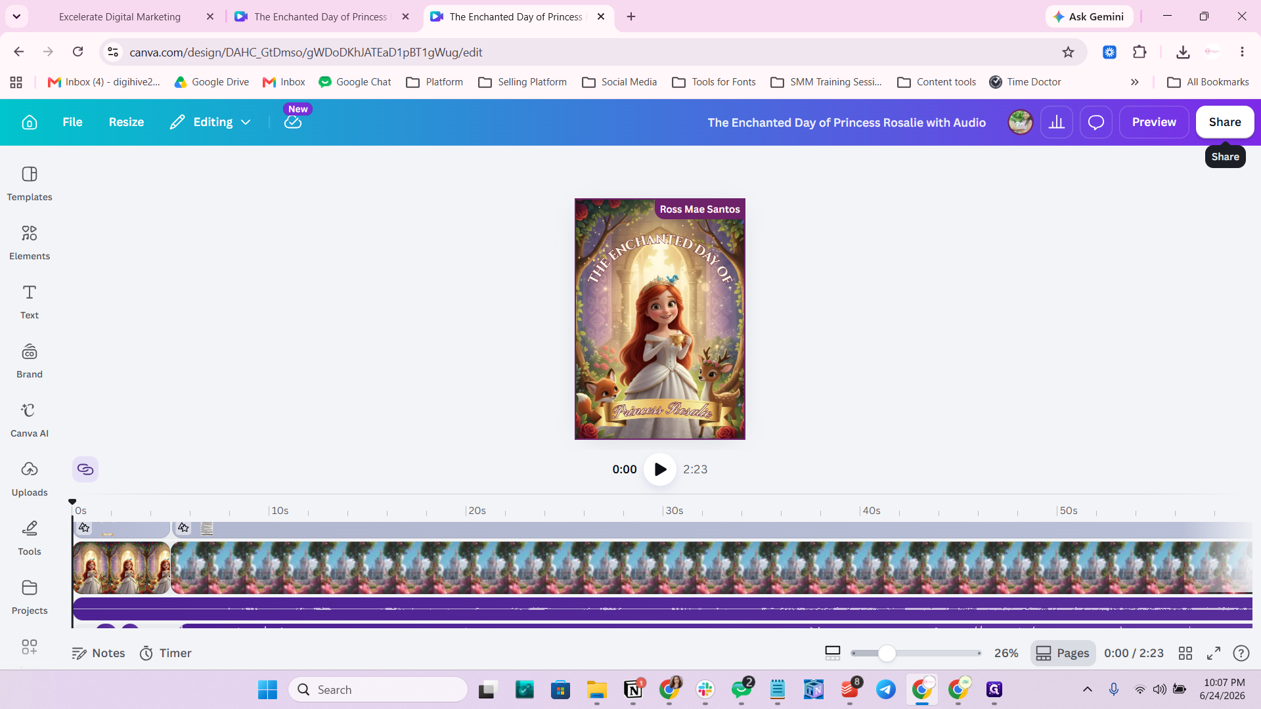Click the thumbnail view icon beside zoom slider
This screenshot has height=709, width=1261.
[x=833, y=653]
